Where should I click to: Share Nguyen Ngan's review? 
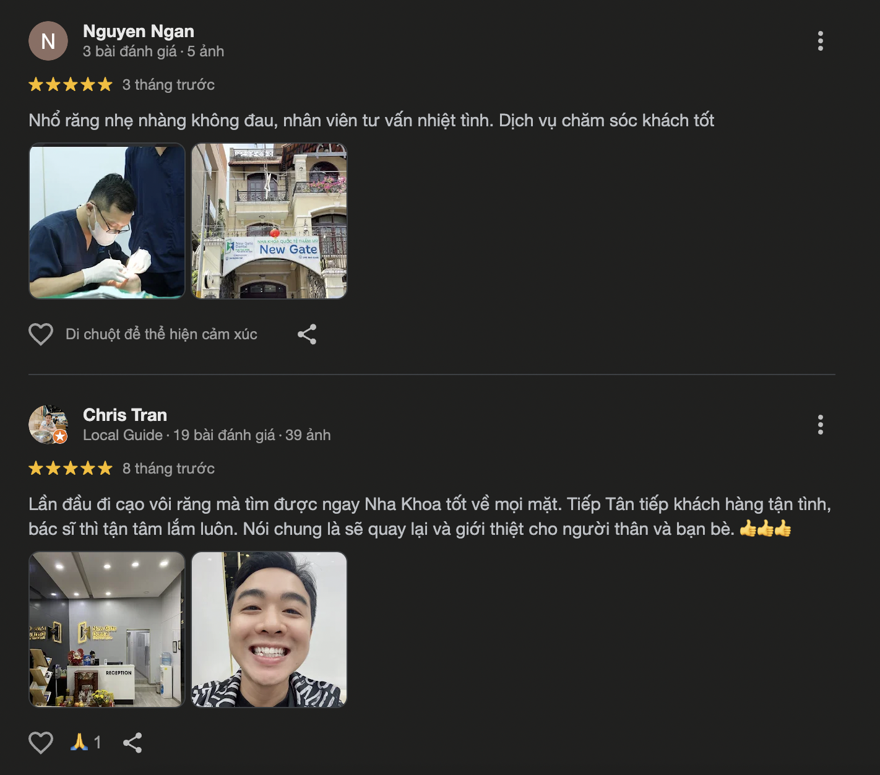pyautogui.click(x=307, y=334)
